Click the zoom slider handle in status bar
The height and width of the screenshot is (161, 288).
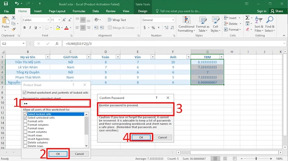(x=256, y=158)
